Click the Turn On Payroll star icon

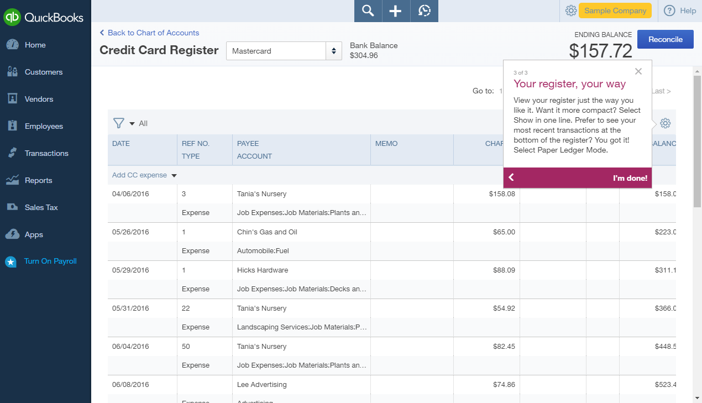click(11, 261)
